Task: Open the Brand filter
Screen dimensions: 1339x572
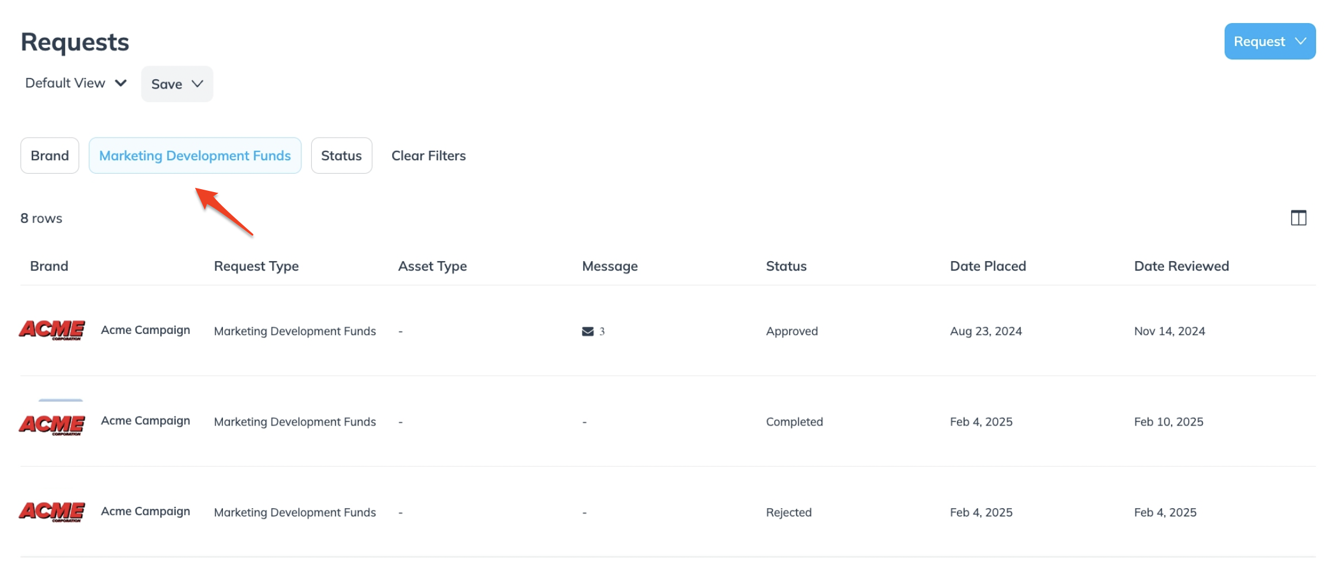Action: (x=50, y=155)
